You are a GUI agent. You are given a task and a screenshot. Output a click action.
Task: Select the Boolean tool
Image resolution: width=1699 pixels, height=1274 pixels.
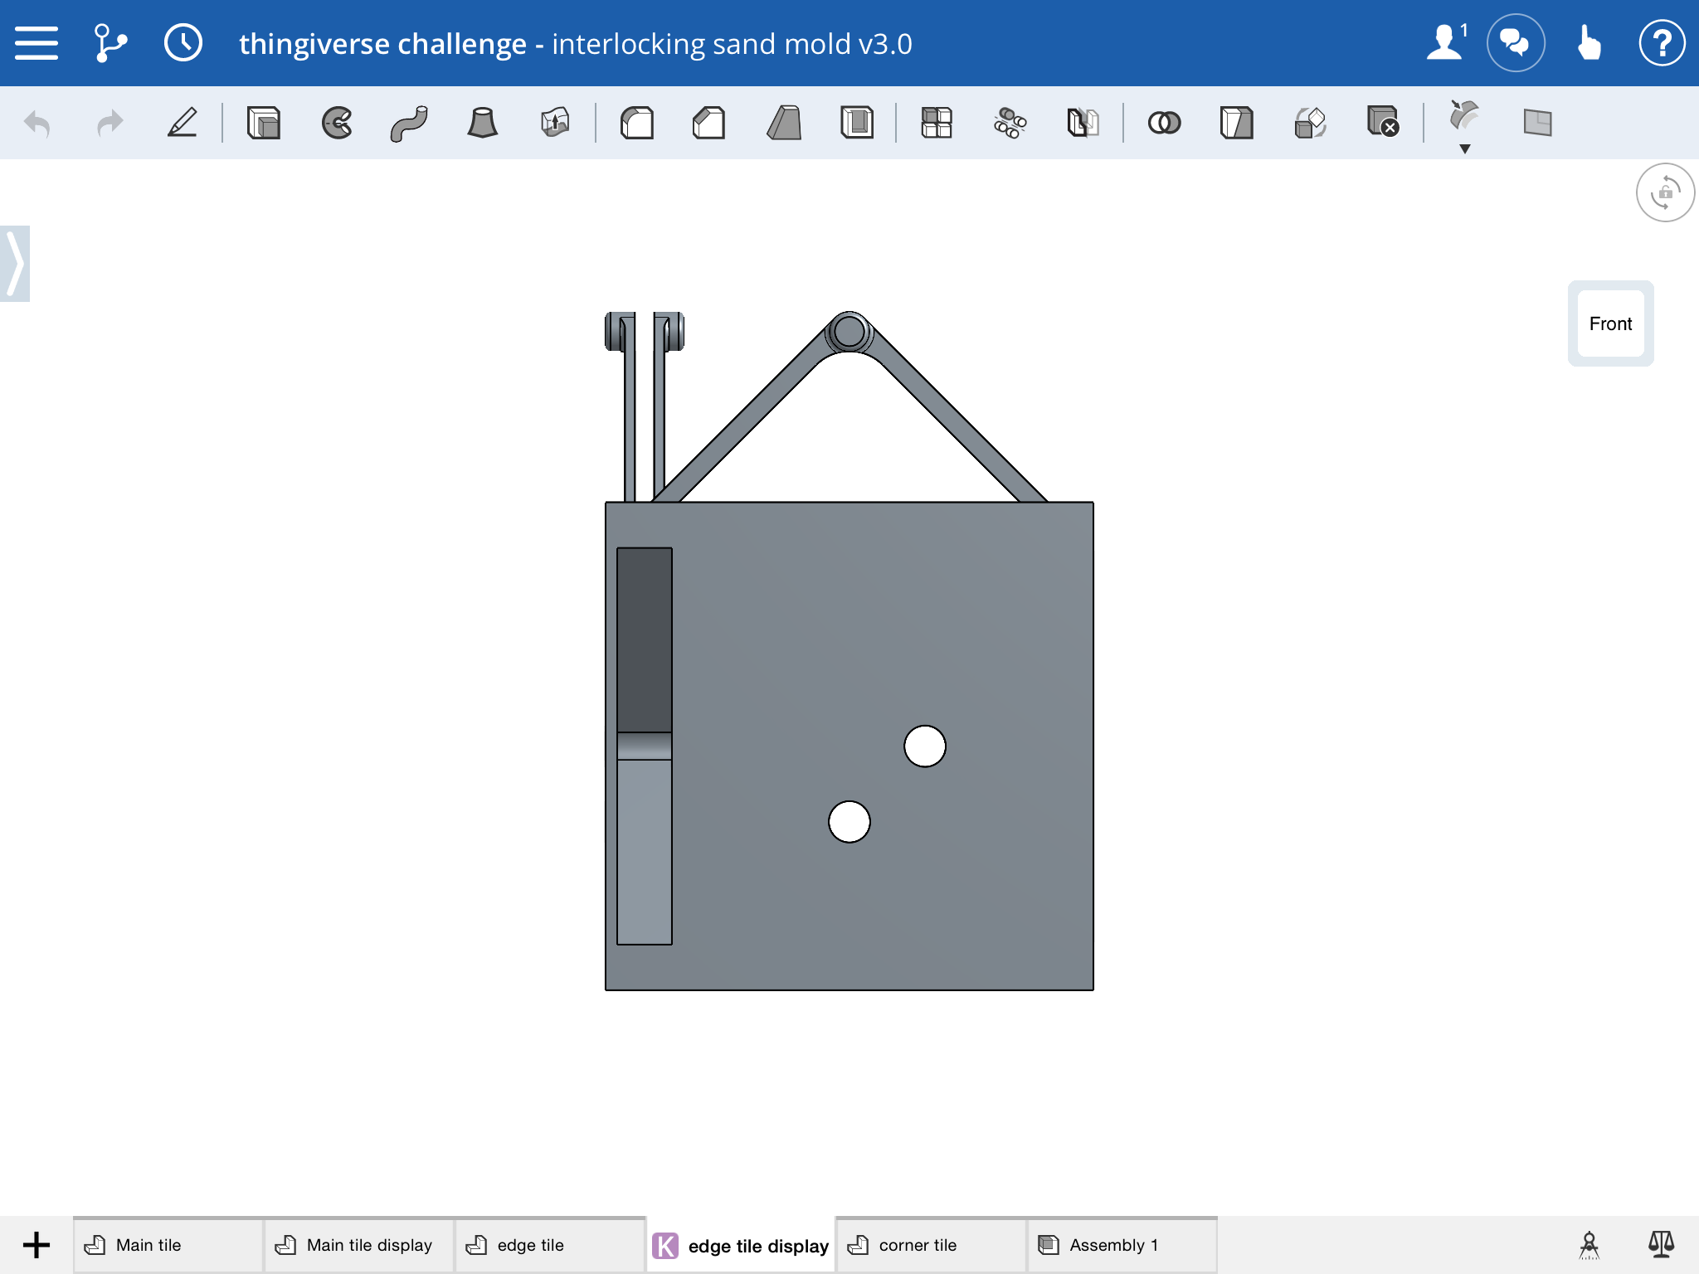[x=1164, y=123]
